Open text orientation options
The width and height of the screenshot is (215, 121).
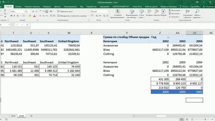51,11
